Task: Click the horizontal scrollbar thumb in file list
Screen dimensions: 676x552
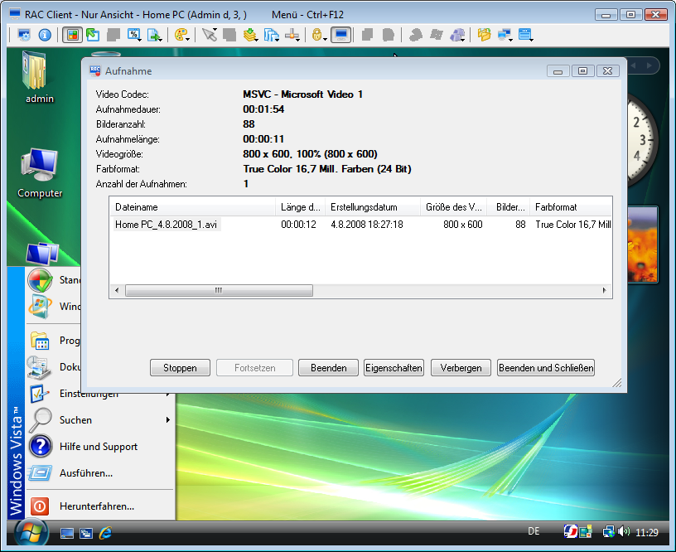Action: [219, 290]
